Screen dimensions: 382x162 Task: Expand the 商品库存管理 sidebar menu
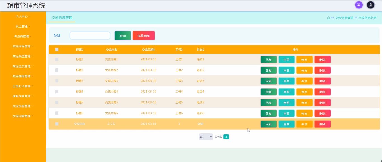click(x=23, y=46)
